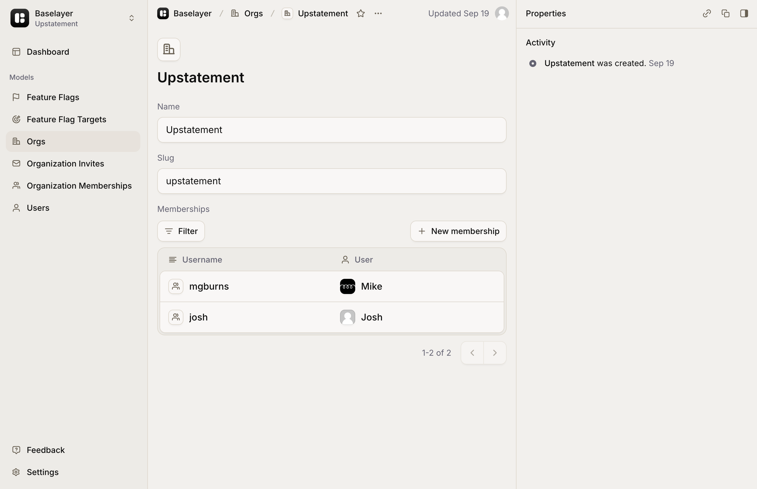Viewport: 757px width, 489px height.
Task: Expand the Baselayer workspace switcher
Action: [131, 18]
